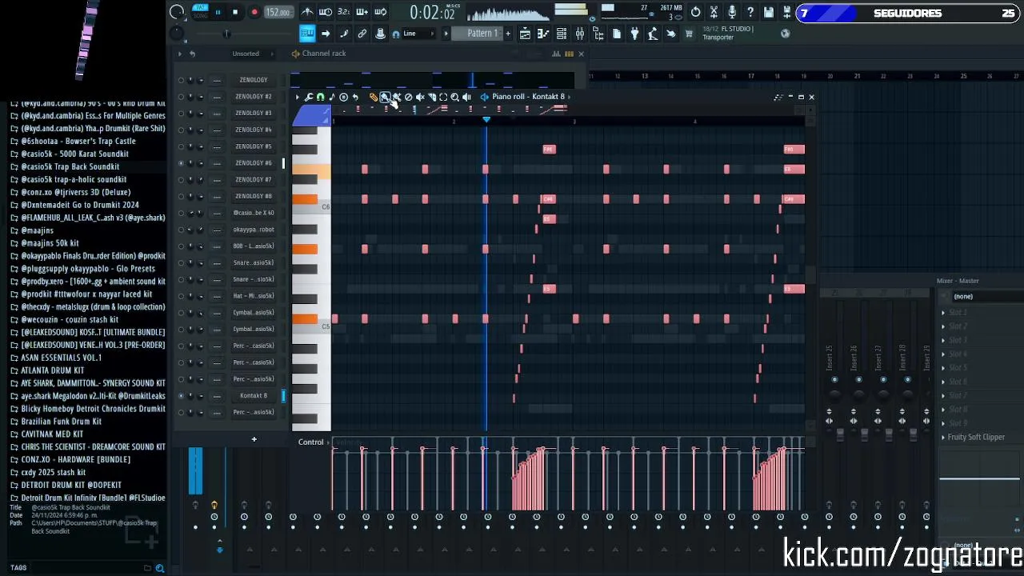Toggle step sequencer bars icon in Channel rack
The width and height of the screenshot is (1024, 576).
tap(569, 54)
